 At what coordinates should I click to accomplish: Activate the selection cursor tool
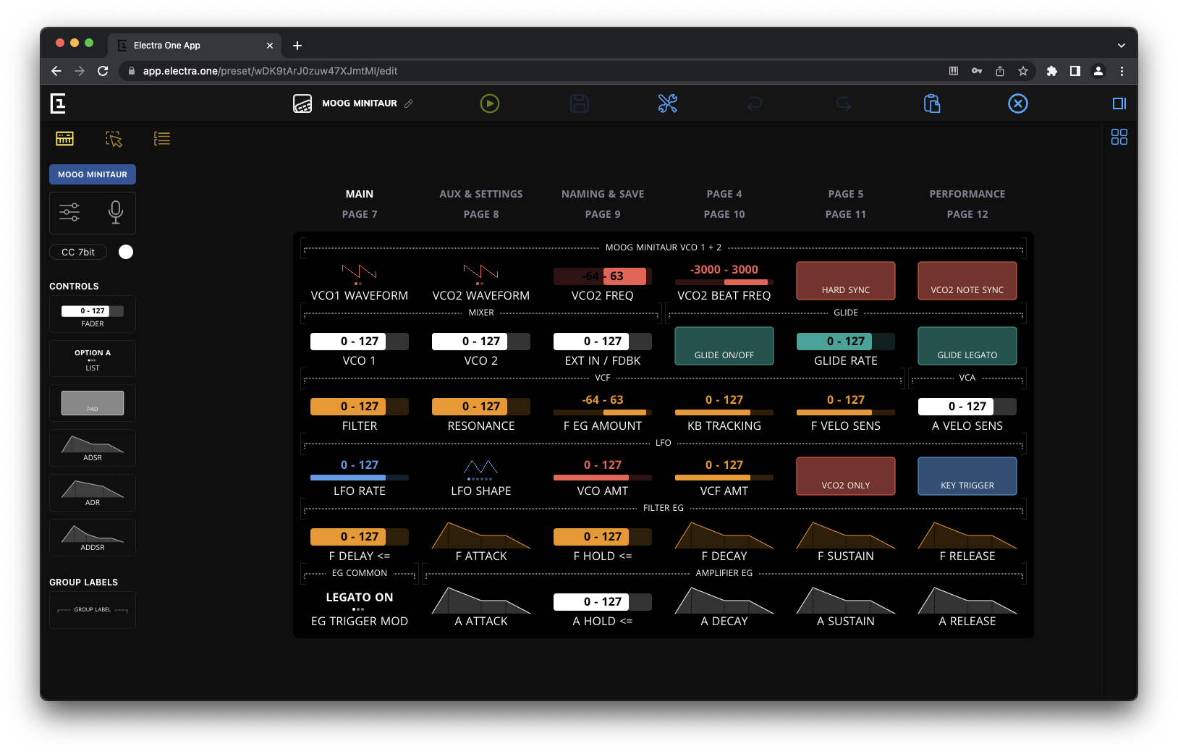[x=114, y=138]
